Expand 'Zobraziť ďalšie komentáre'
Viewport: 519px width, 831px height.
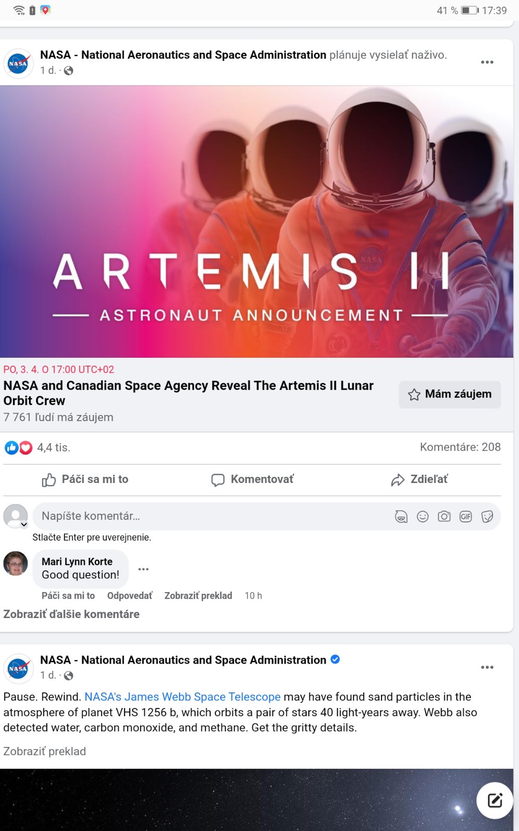pos(72,614)
